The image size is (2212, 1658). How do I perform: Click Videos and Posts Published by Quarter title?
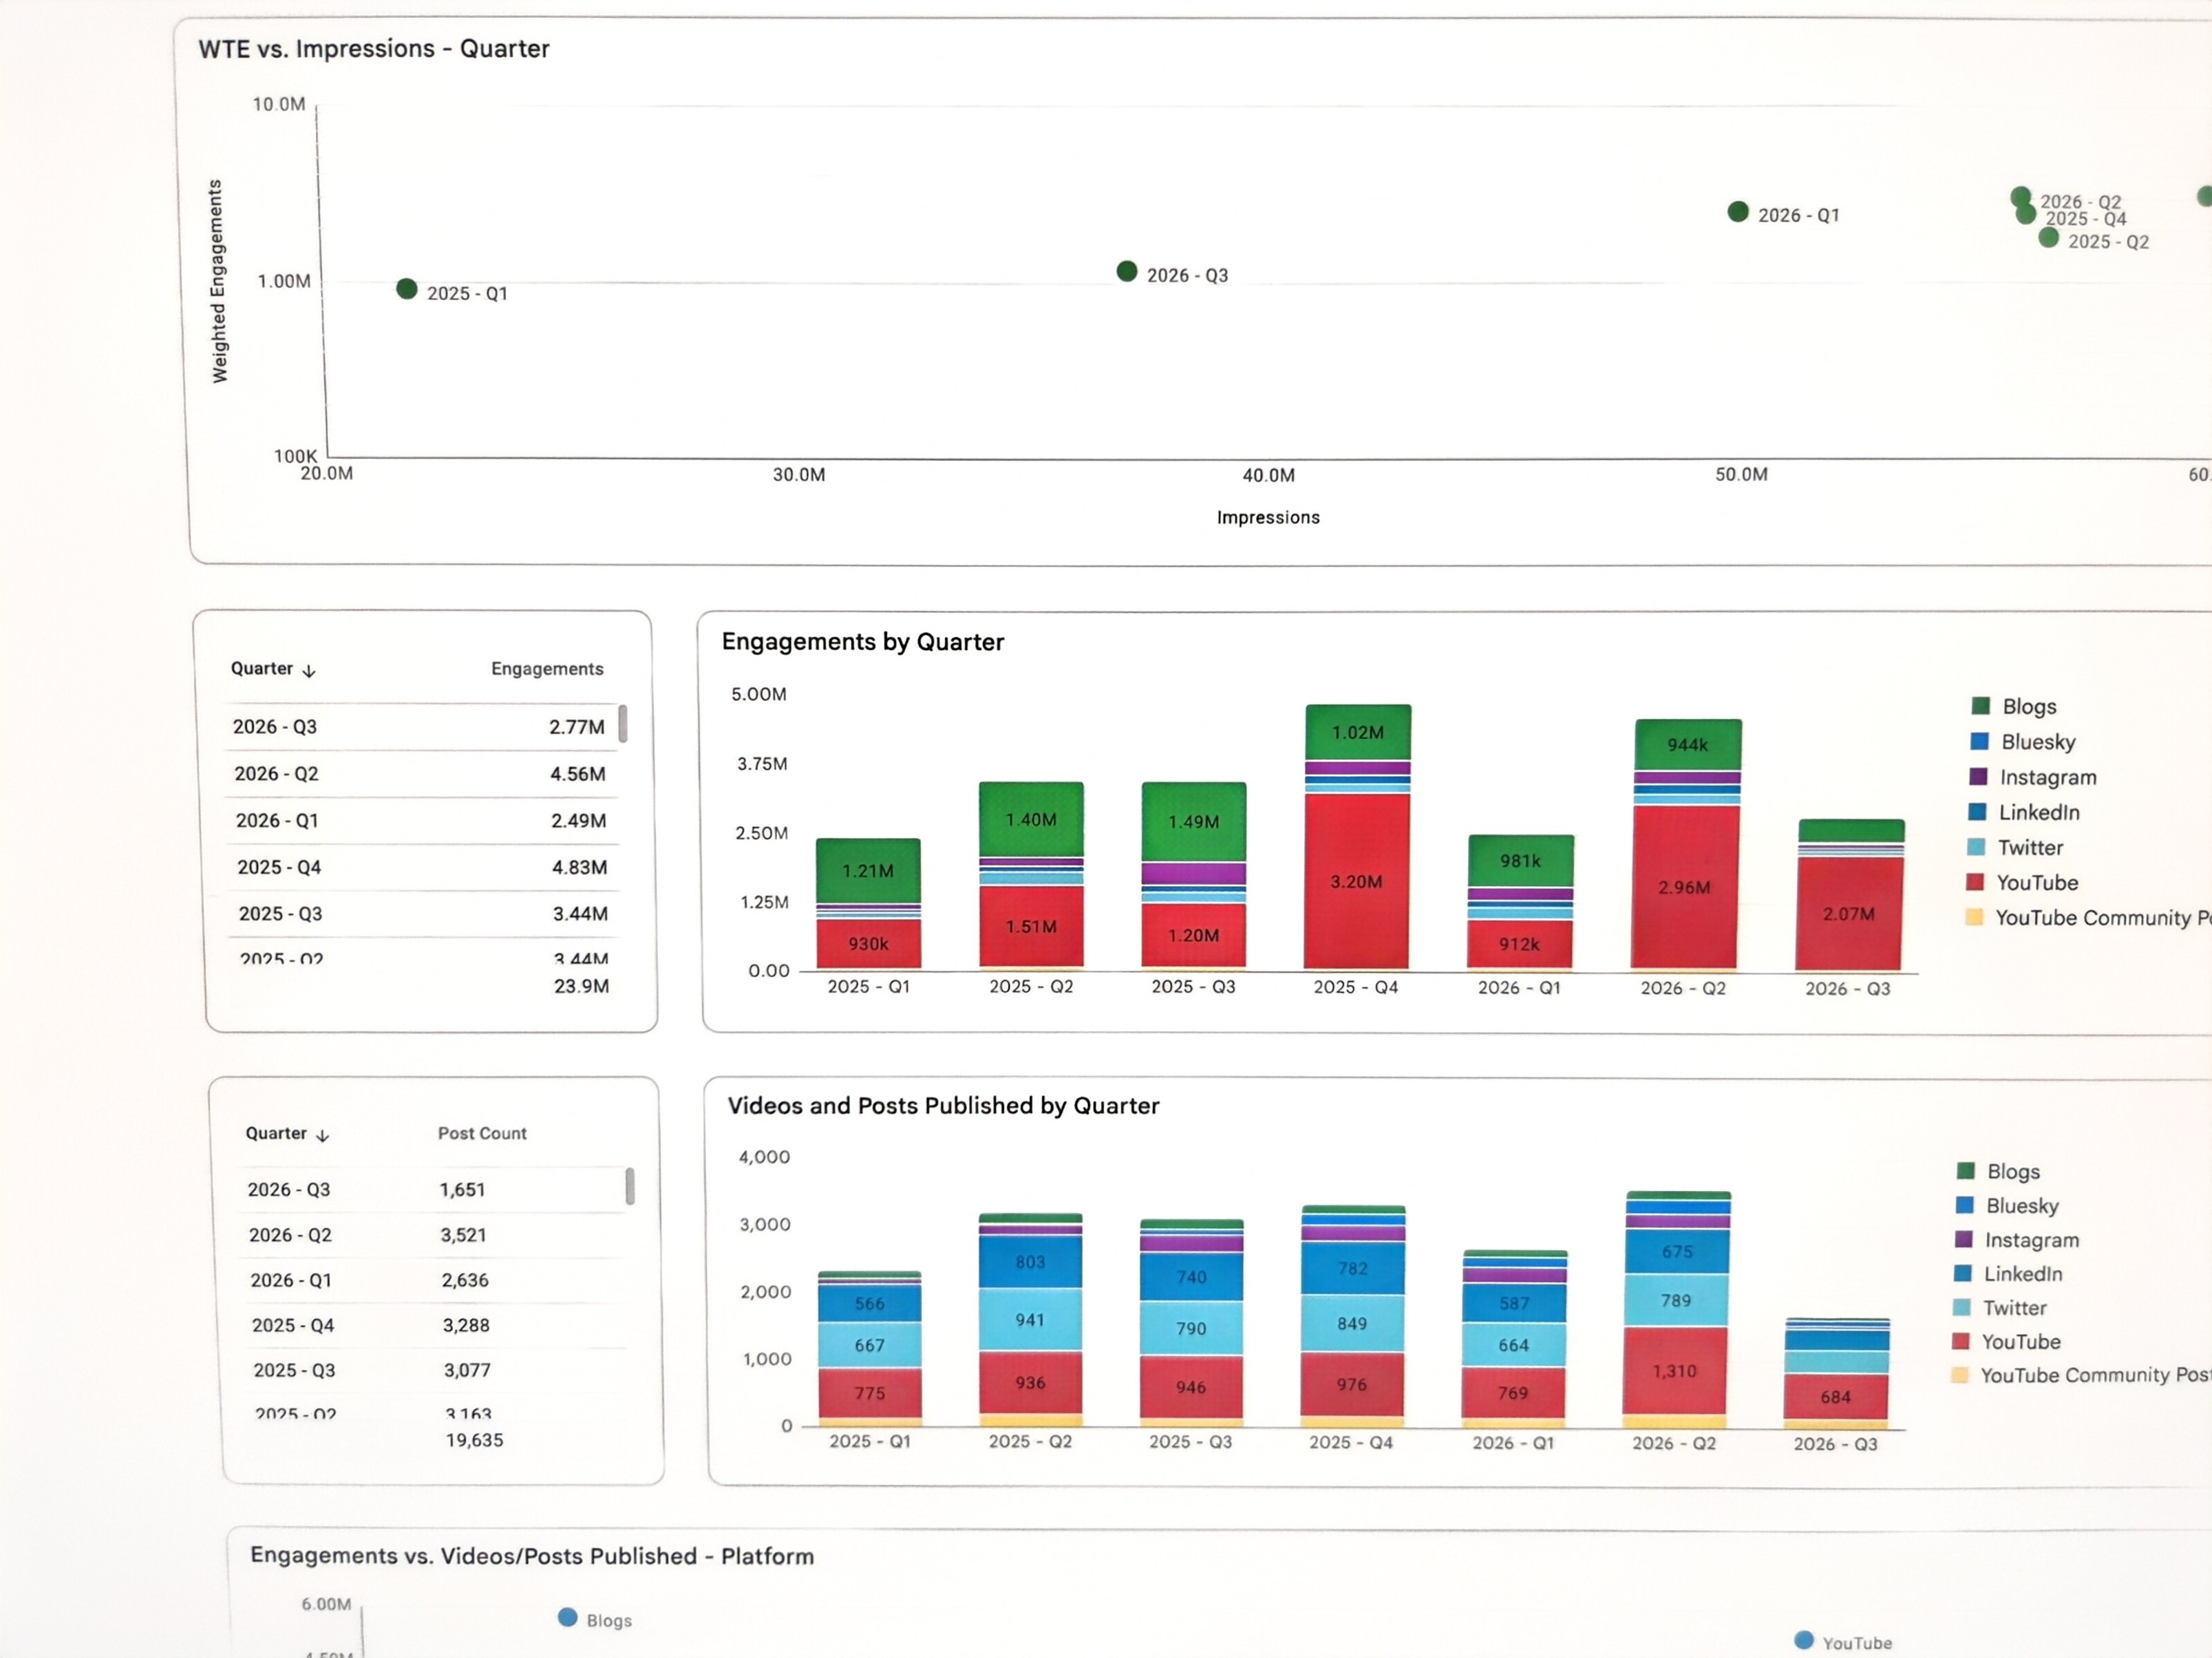pyautogui.click(x=943, y=1106)
